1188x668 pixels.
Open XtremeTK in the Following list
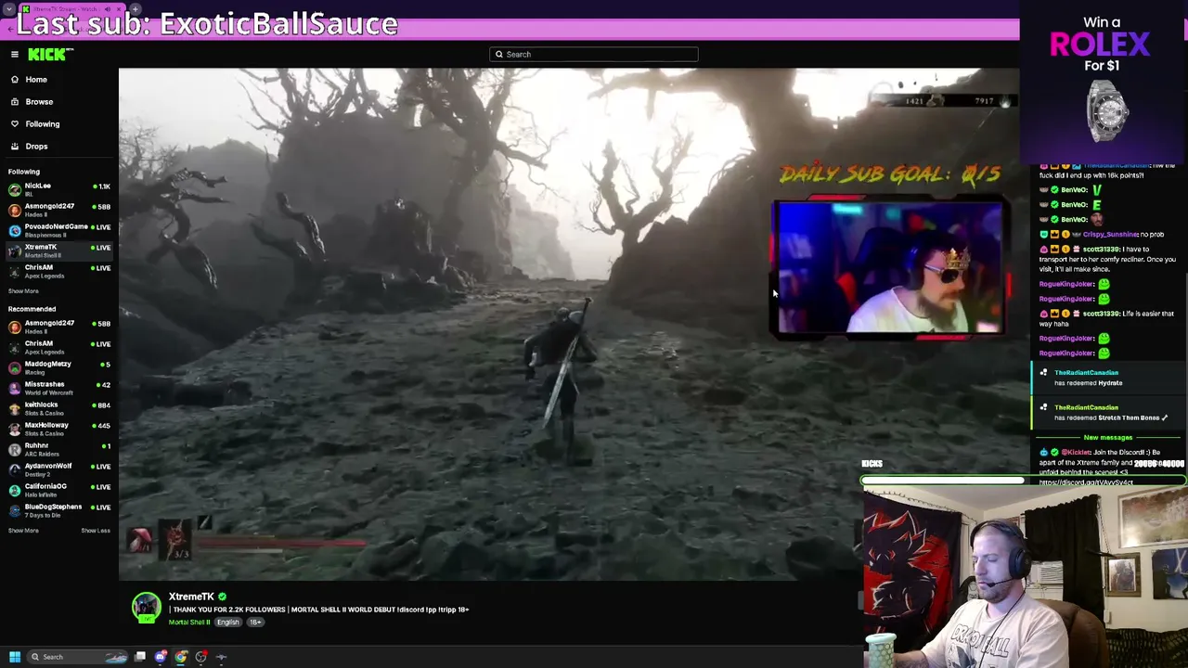[59, 250]
